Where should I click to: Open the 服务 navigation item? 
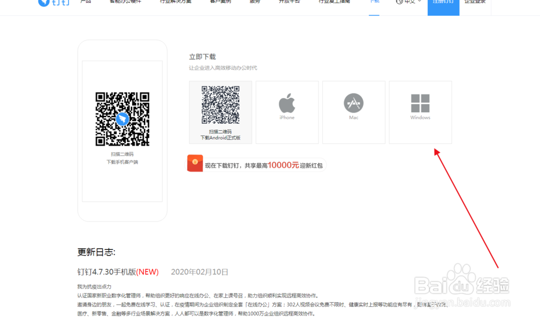[255, 2]
